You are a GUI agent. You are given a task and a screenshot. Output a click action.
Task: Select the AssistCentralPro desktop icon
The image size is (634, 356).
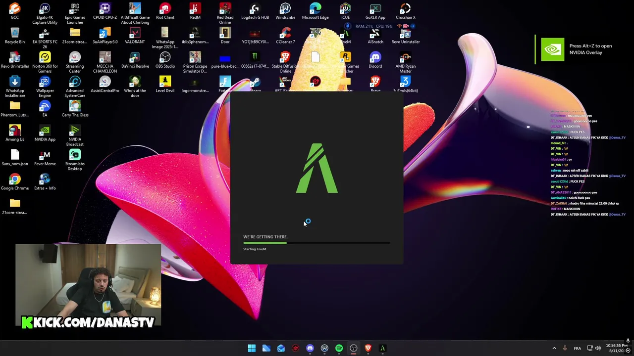(x=105, y=84)
